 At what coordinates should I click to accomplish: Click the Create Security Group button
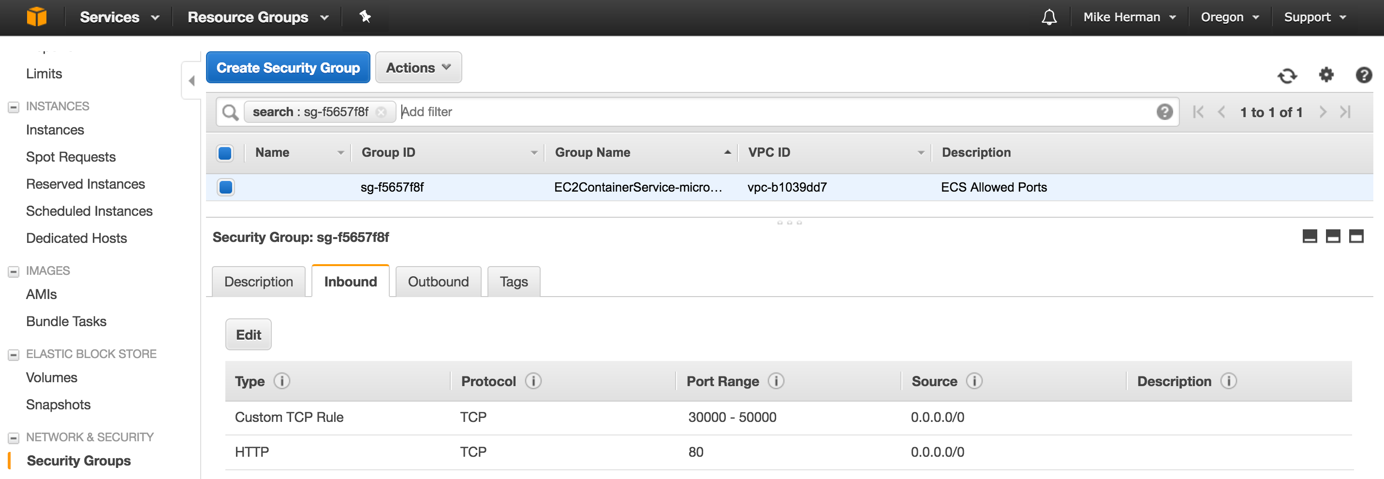pos(288,67)
